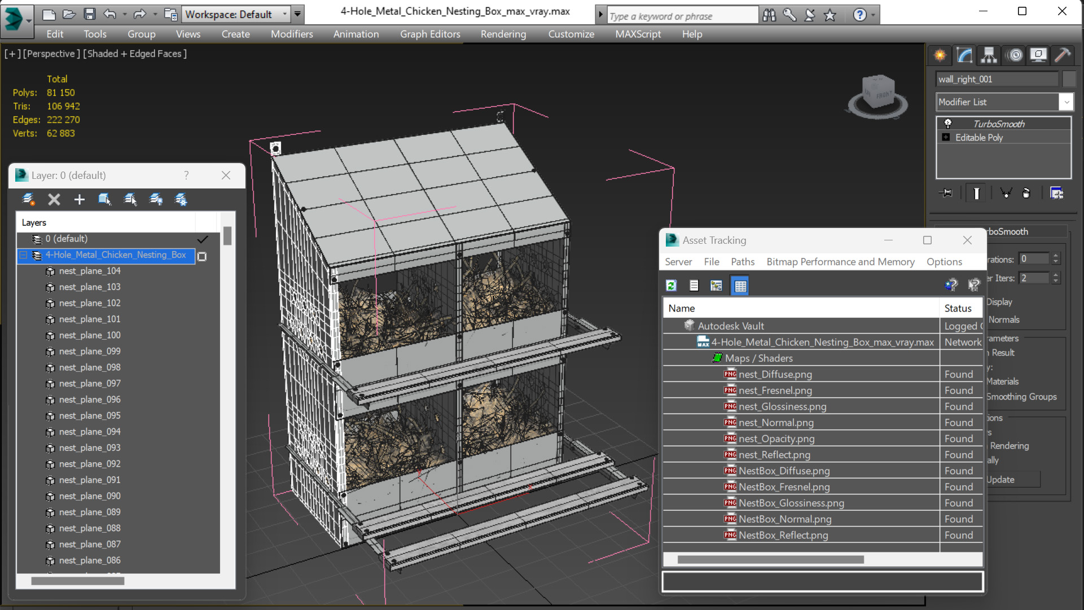
Task: Click Create New Layer icon in Layer dialog
Action: coord(28,199)
